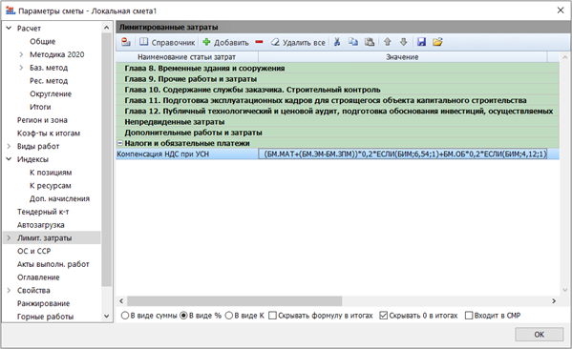Click the copy icon in toolbar

click(x=352, y=42)
